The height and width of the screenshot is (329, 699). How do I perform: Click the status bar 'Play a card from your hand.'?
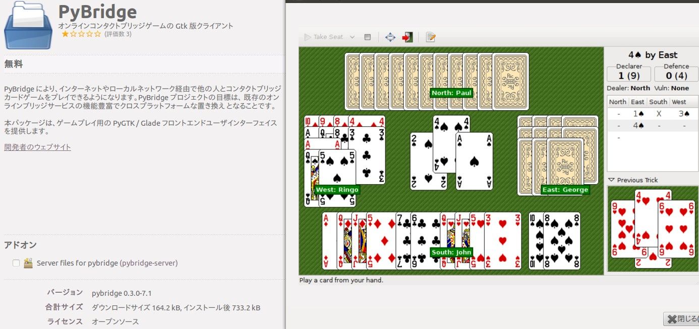[x=341, y=280]
